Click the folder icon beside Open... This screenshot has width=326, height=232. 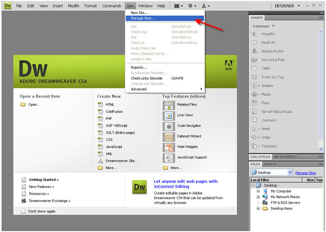click(x=23, y=105)
